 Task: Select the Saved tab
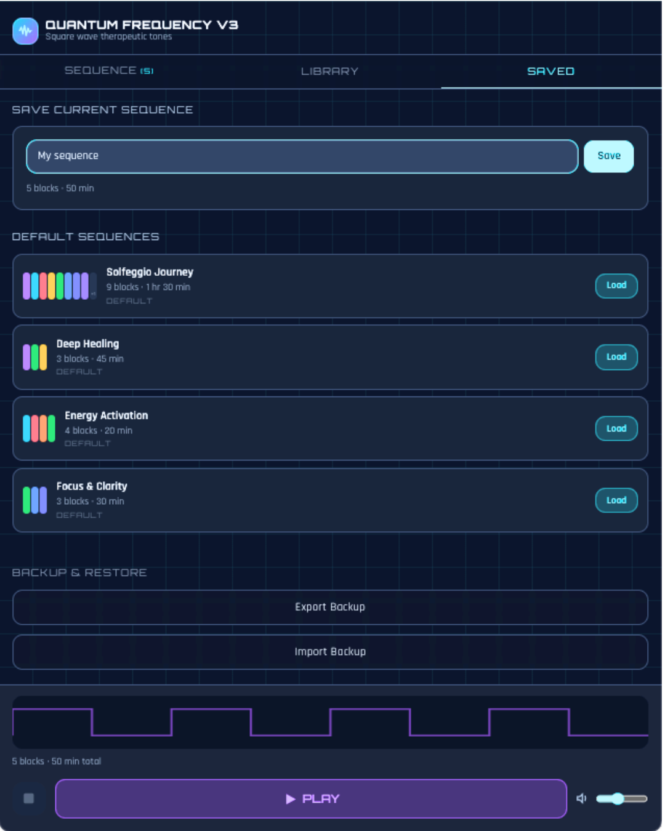click(550, 71)
